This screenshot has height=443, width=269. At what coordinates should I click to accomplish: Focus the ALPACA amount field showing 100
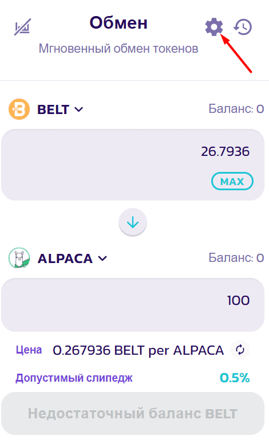tap(133, 305)
